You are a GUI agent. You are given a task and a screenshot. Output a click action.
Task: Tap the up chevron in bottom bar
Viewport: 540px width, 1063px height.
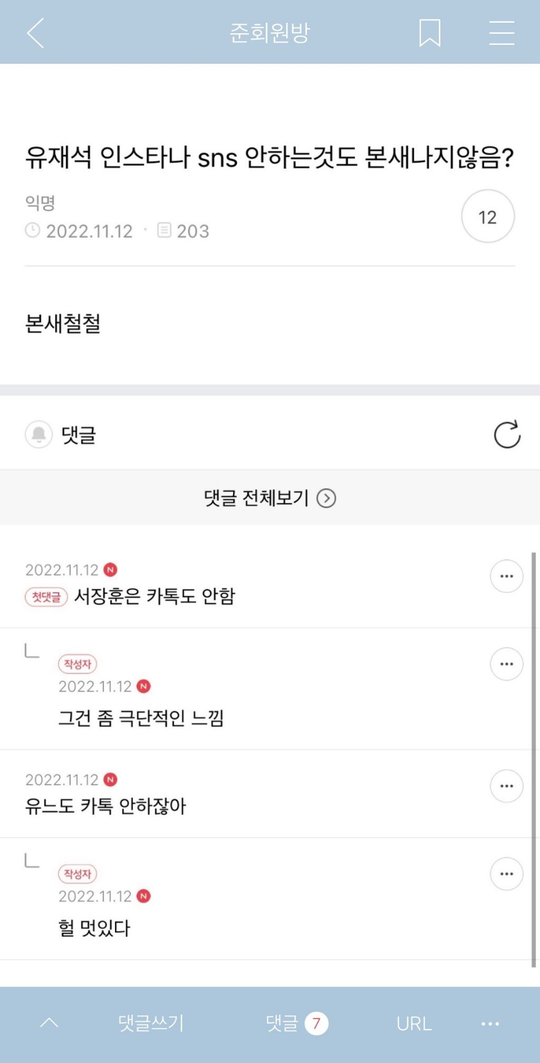tap(49, 1023)
